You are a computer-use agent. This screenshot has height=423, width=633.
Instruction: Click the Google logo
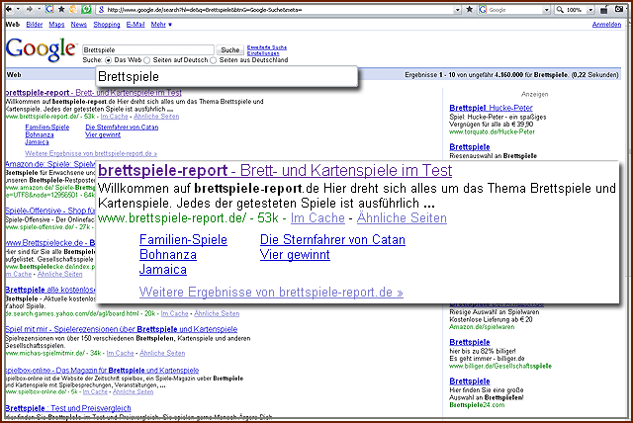pyautogui.click(x=41, y=50)
